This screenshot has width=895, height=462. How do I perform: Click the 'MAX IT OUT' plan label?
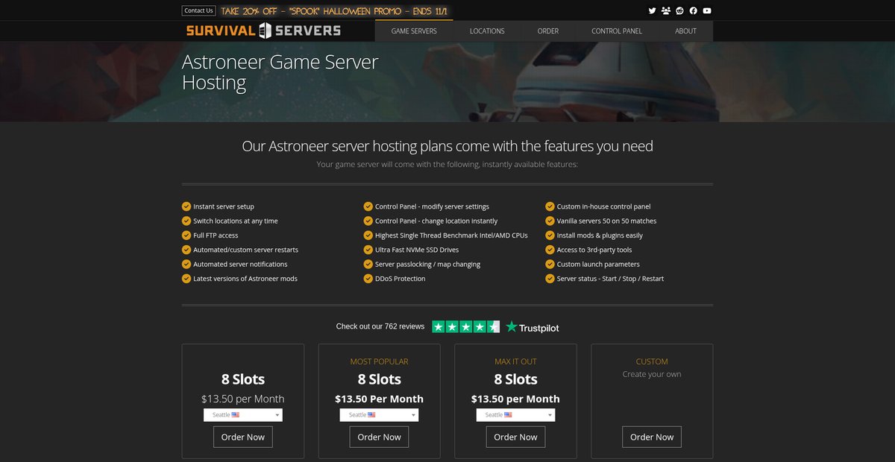[x=515, y=361]
